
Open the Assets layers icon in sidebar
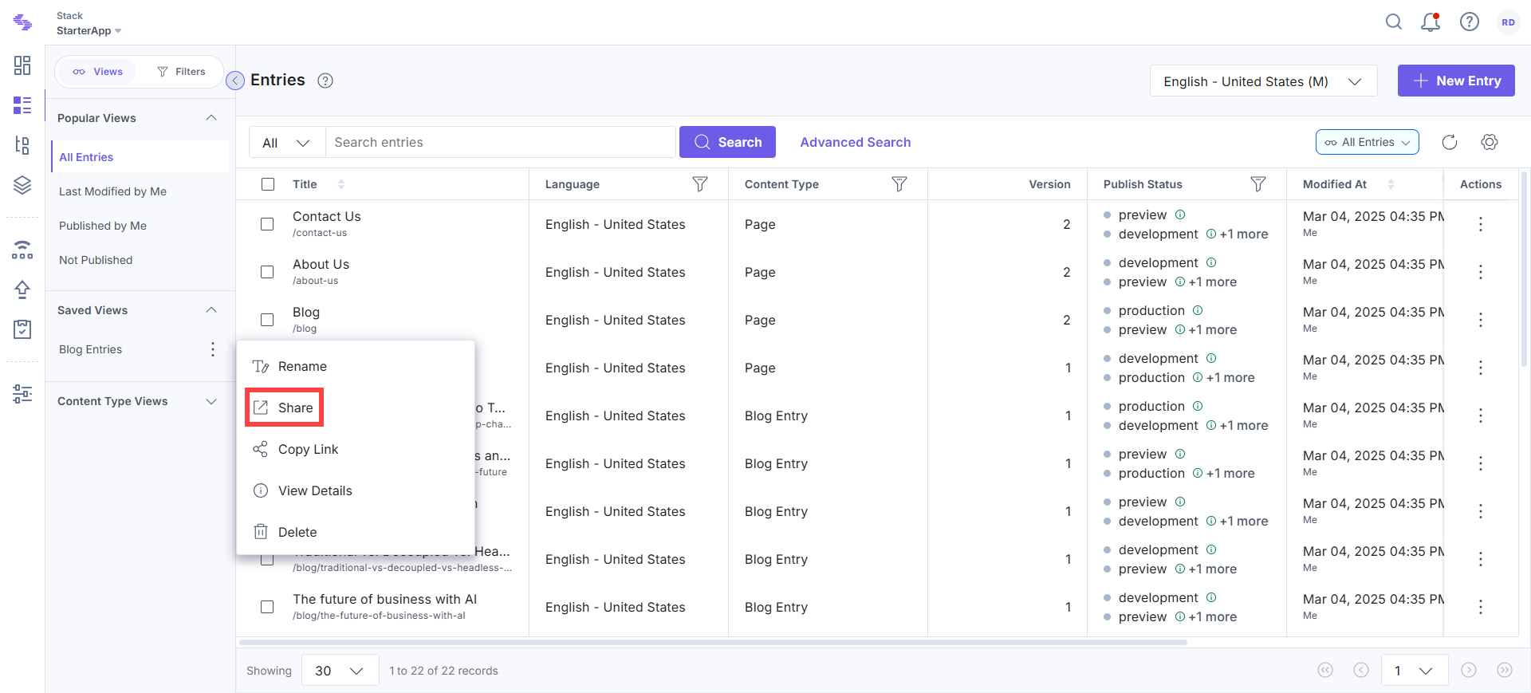point(22,185)
